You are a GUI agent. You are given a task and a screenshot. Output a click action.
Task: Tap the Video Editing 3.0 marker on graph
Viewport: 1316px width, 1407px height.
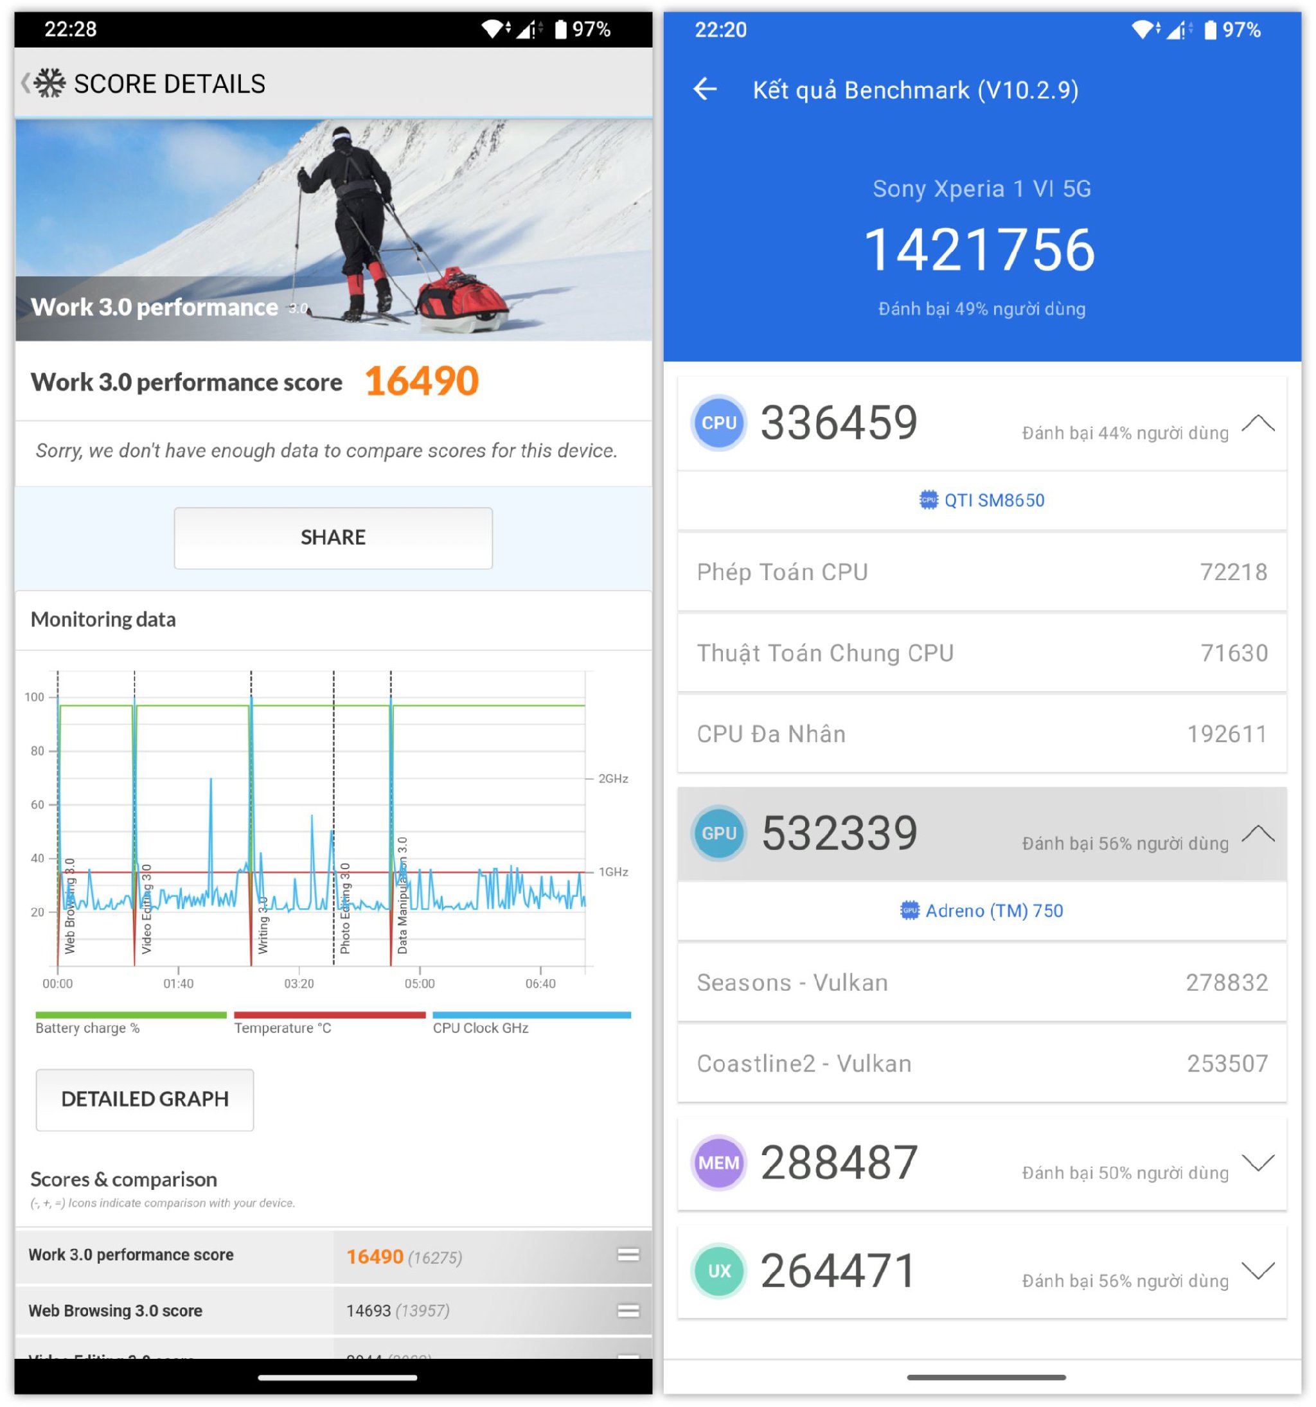click(147, 908)
